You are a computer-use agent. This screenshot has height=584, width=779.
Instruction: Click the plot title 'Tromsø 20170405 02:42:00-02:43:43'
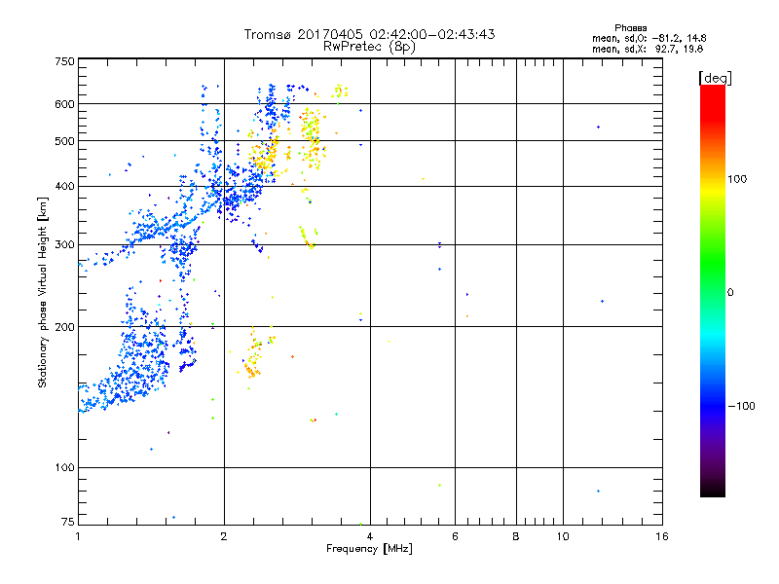click(369, 34)
